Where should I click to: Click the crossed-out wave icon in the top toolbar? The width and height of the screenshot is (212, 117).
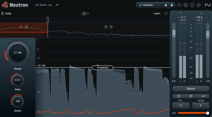[x=198, y=5]
